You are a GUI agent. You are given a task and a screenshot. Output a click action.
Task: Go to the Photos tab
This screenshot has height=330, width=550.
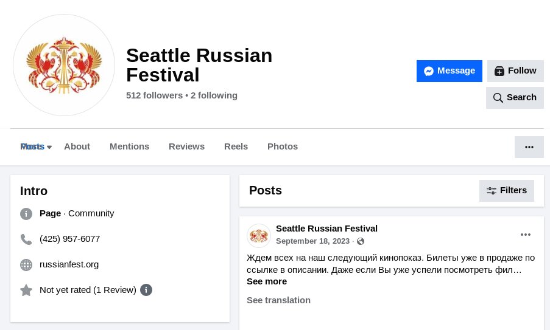283,146
